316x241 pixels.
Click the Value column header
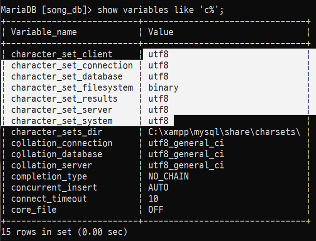pyautogui.click(x=161, y=32)
